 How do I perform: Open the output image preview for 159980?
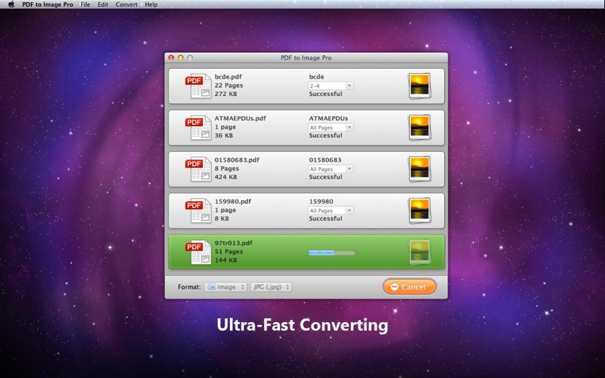[420, 211]
